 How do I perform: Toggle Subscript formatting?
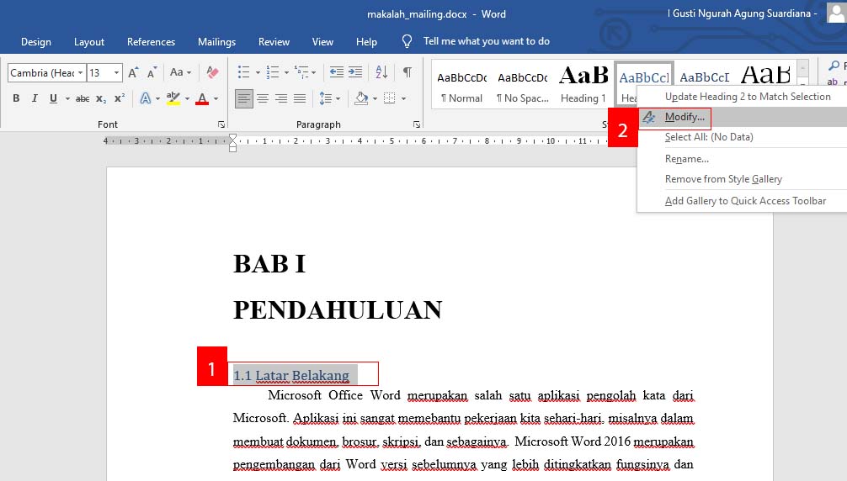[x=101, y=98]
